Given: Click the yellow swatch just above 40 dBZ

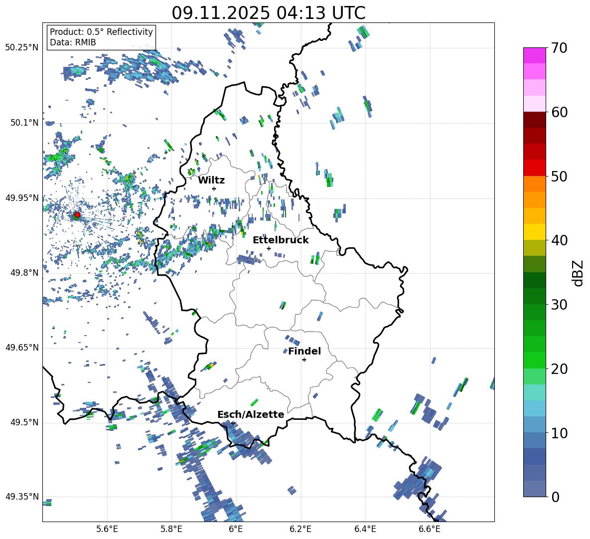Looking at the screenshot, I should (534, 232).
